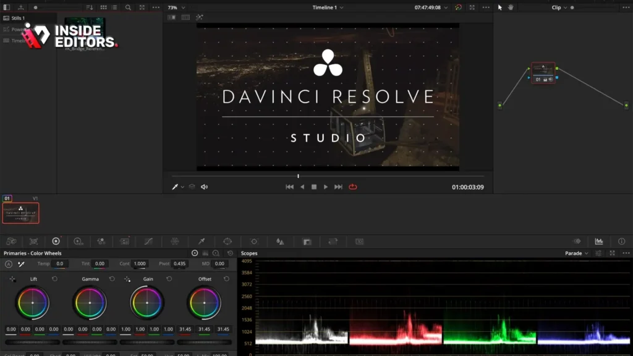Select node 01 in node editor

click(543, 73)
